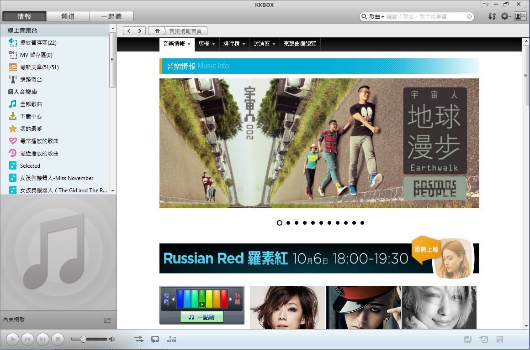The width and height of the screenshot is (530, 350).
Task: Click the blue mood color bar
Action: 180,299
